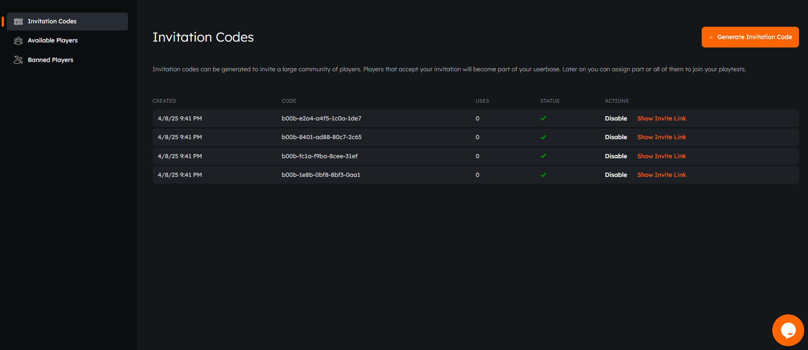Disable the b00b-8401-ad88-80c7-2c65 code
Image resolution: width=808 pixels, height=350 pixels.
pyautogui.click(x=616, y=137)
